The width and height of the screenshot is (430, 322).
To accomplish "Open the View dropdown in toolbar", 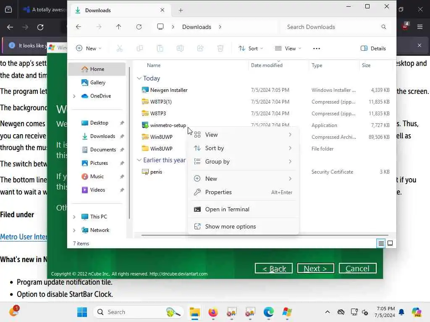I will (288, 49).
